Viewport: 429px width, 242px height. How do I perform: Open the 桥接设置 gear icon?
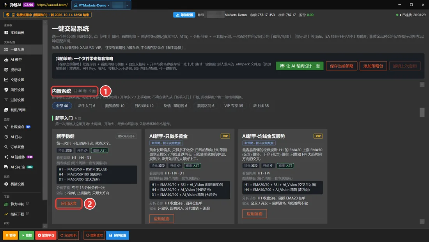(x=6, y=184)
